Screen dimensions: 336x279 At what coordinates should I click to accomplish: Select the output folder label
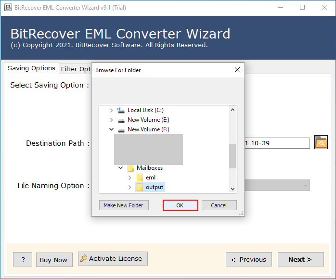(155, 187)
